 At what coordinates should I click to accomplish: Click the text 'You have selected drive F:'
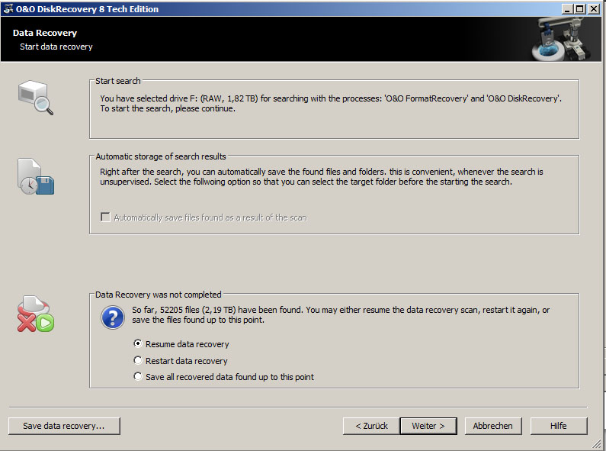click(x=149, y=98)
